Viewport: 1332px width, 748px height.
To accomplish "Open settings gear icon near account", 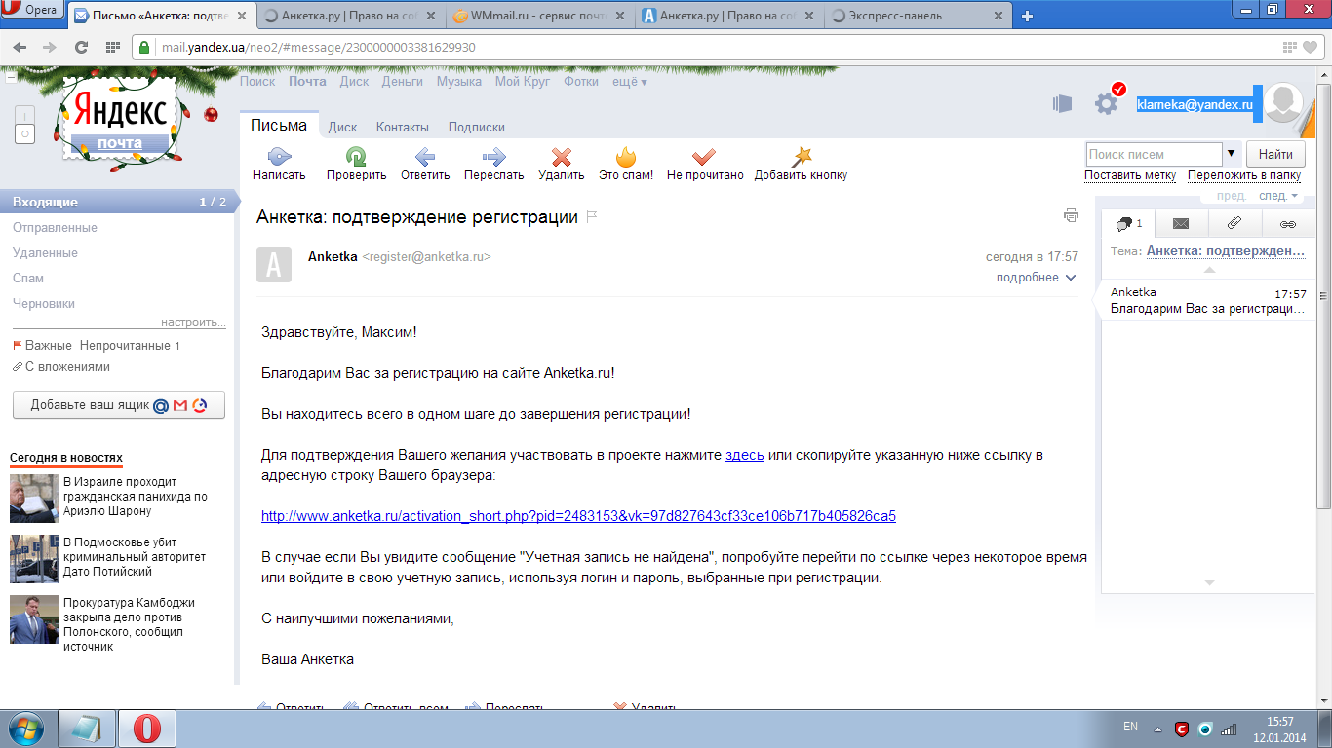I will [1107, 103].
